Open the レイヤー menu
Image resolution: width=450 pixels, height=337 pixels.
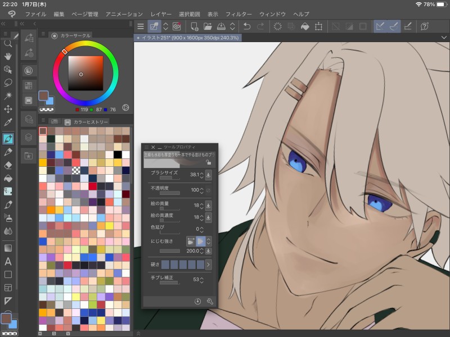point(161,14)
